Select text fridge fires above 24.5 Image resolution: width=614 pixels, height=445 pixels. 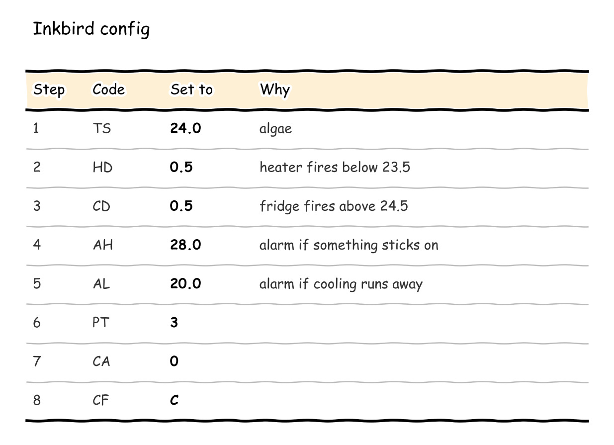click(x=334, y=206)
